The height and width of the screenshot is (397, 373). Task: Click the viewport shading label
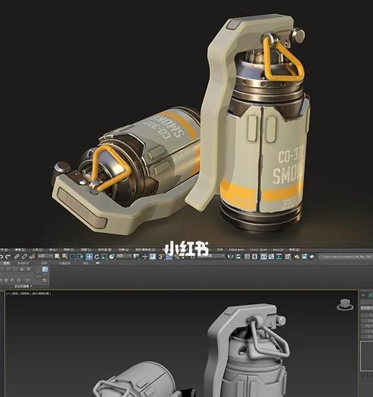coord(41,293)
